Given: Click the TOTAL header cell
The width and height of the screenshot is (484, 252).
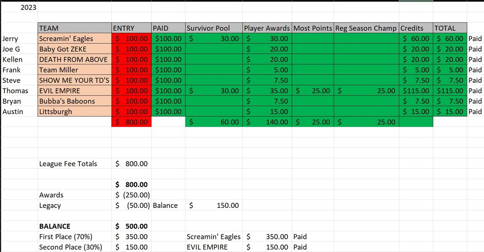Looking at the screenshot, I should pos(450,28).
